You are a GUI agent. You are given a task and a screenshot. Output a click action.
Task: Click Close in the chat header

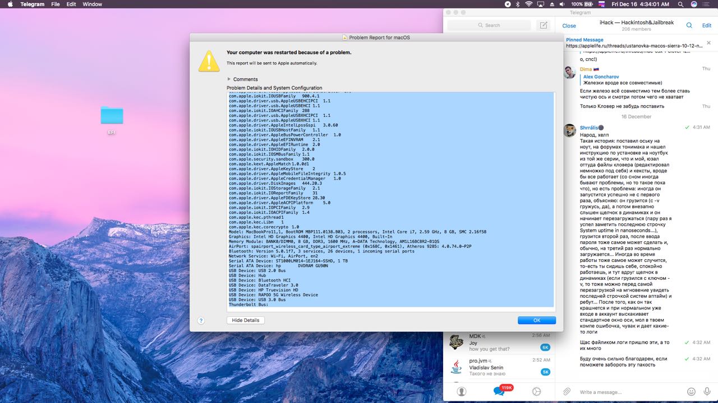pyautogui.click(x=569, y=26)
